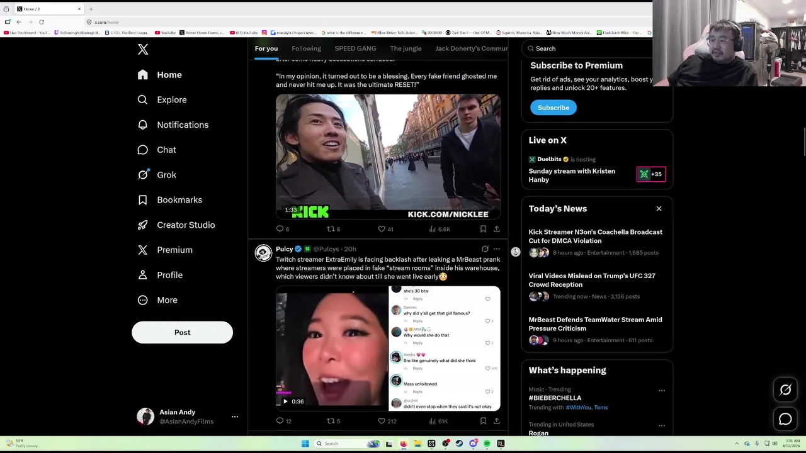Open Discord from the taskbar

pos(473,444)
